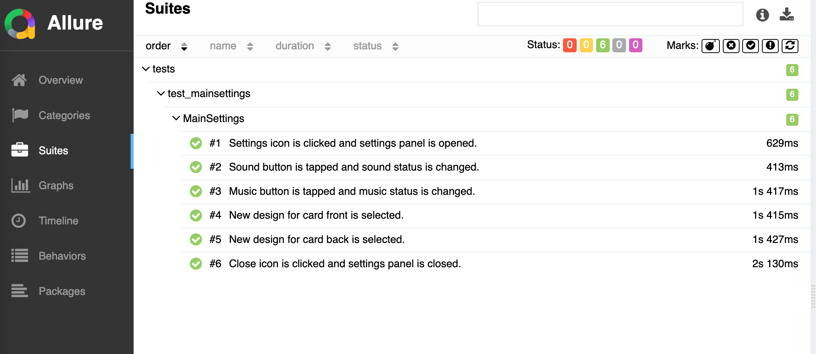Viewport: 817px width, 354px height.
Task: Collapse the tests tree node
Action: (x=145, y=69)
